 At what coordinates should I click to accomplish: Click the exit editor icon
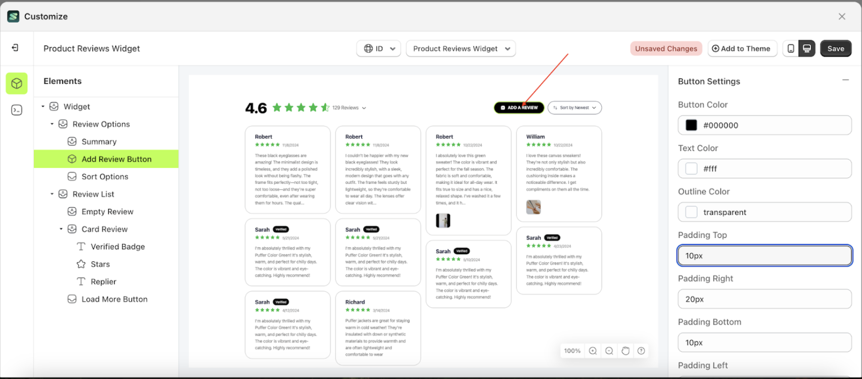[x=15, y=48]
